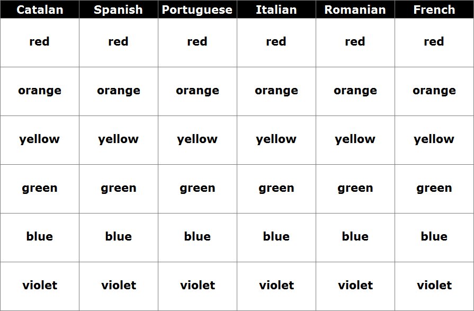Viewport: 474px width, 311px height.
Task: Click 'yellow' in the French column
Action: click(434, 139)
